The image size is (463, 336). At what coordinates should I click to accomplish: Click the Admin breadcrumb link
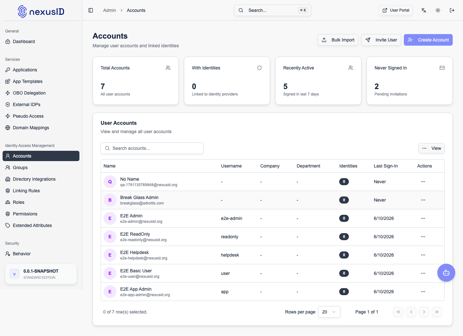109,10
